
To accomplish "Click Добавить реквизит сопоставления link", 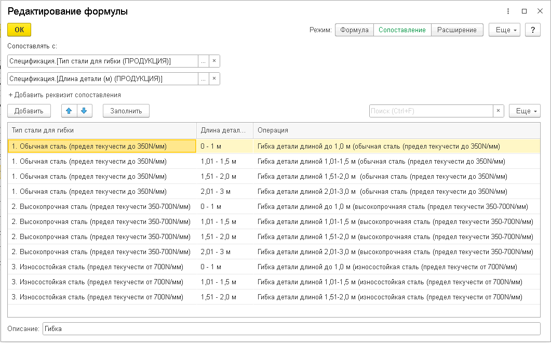I will (x=65, y=95).
